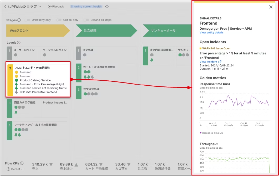The width and height of the screenshot is (279, 176).
Task: Click the 340.29 k 売上 KPI
Action: pos(43,166)
